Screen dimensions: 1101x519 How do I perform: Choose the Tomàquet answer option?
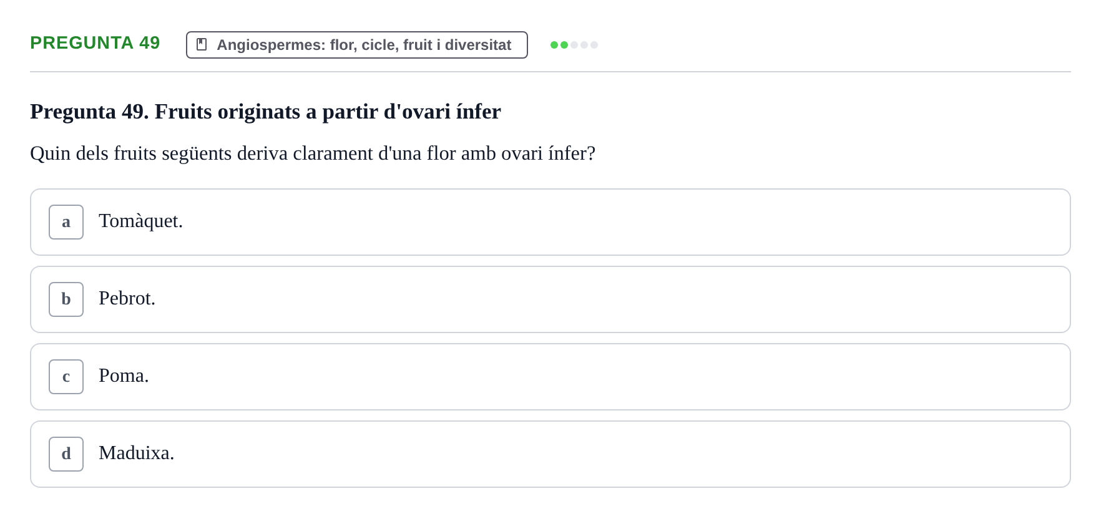[x=550, y=222]
